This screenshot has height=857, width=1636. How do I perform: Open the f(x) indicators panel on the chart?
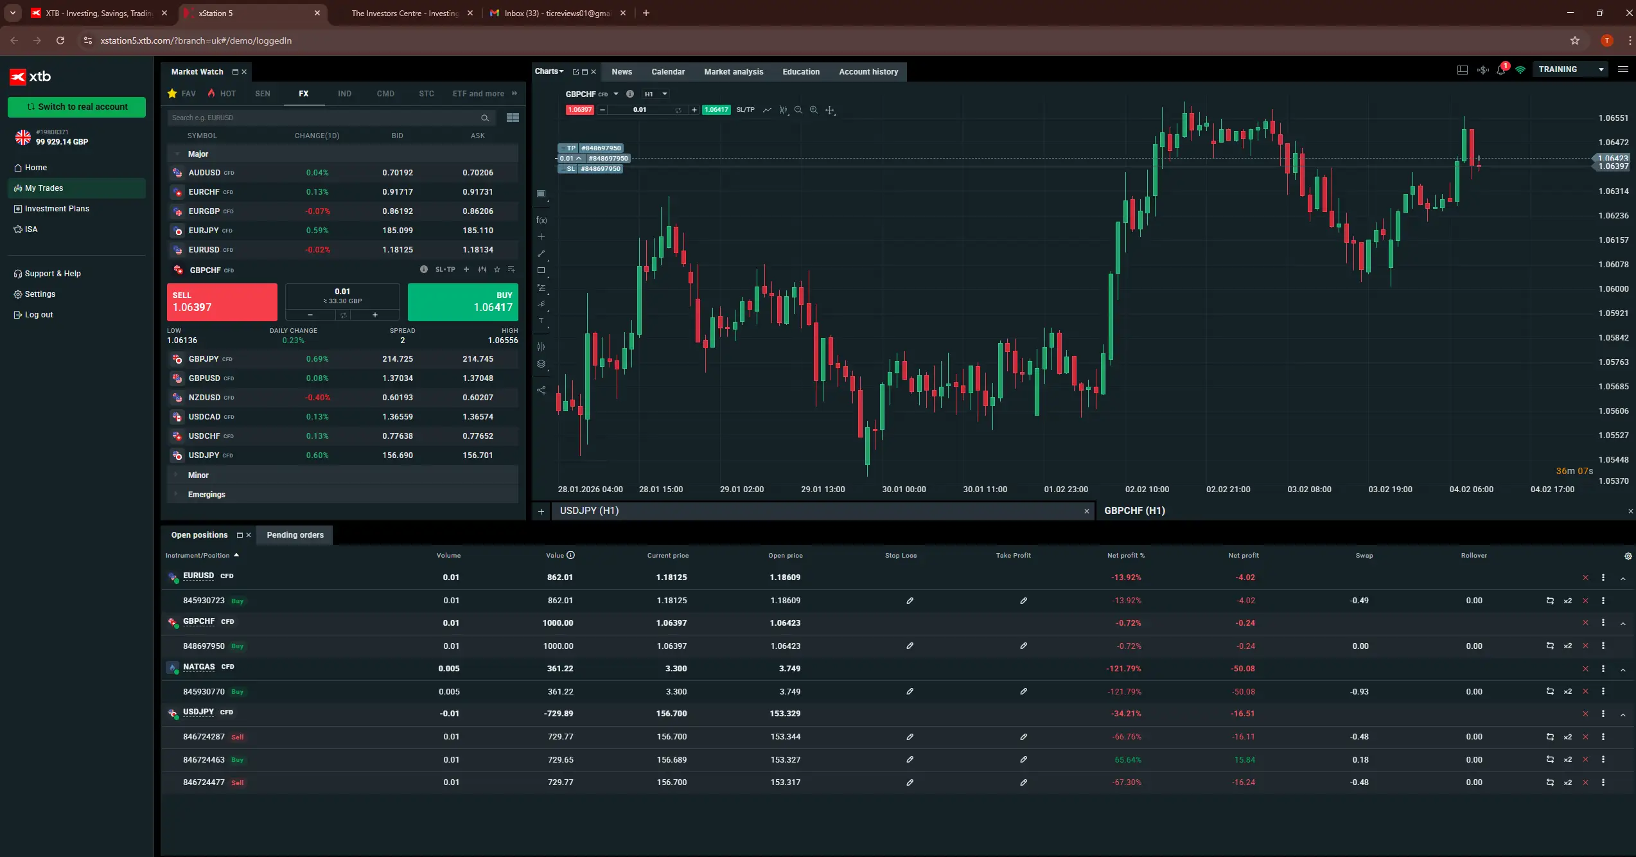pyautogui.click(x=541, y=219)
